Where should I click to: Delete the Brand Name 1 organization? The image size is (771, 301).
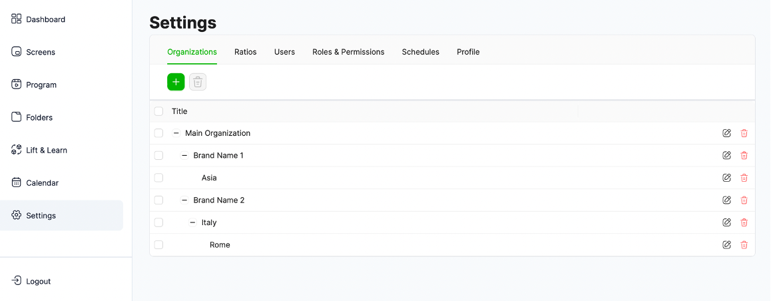coord(744,156)
